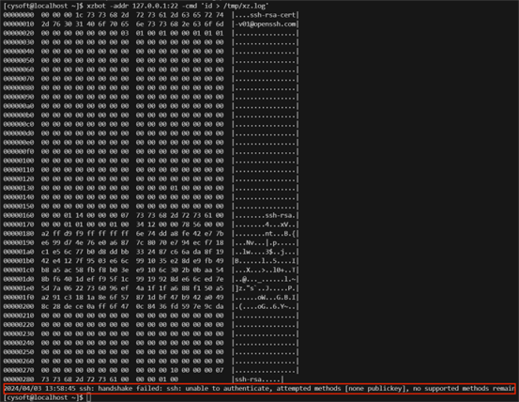The height and width of the screenshot is (402, 519).
Task: Click the 'handshake failed' error text
Action: [130, 389]
